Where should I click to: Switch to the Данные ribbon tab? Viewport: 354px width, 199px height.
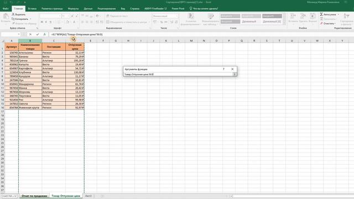click(88, 9)
